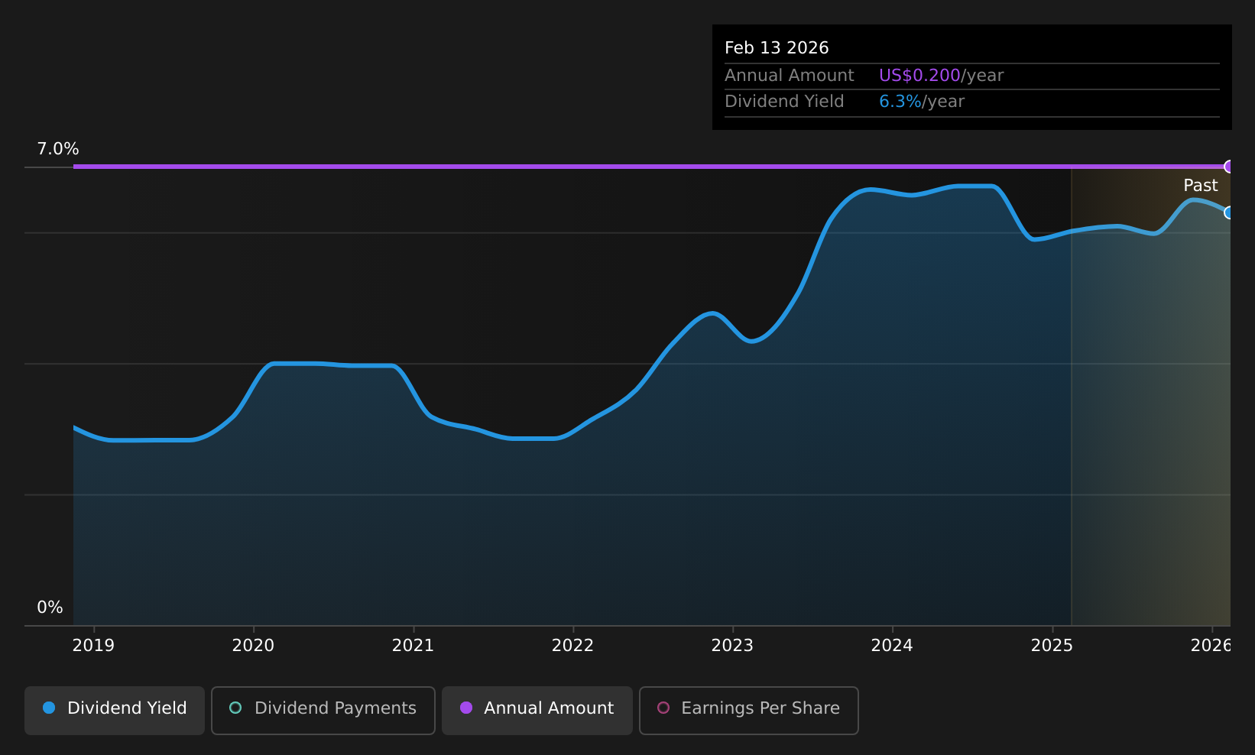Click the 2024 x-axis label
The image size is (1255, 755).
892,646
